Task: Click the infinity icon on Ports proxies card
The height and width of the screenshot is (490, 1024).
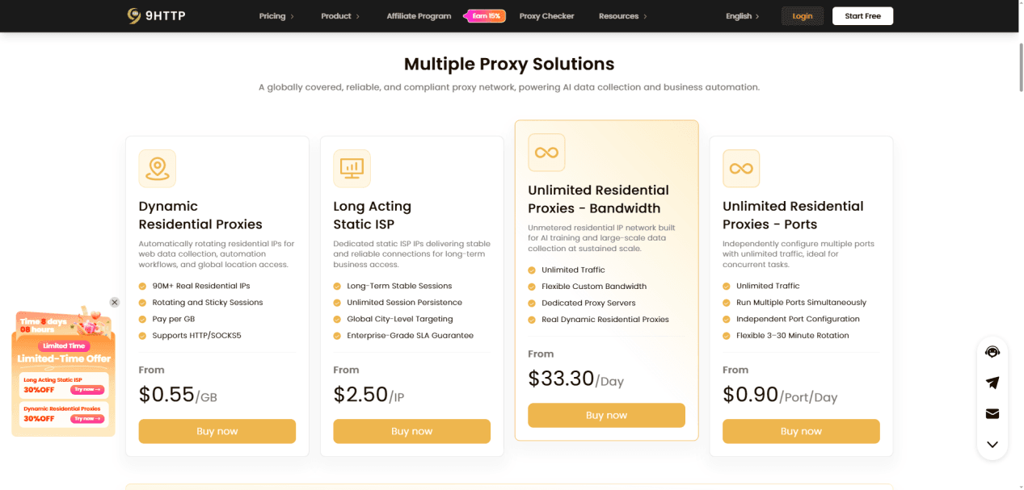Action: pos(741,168)
